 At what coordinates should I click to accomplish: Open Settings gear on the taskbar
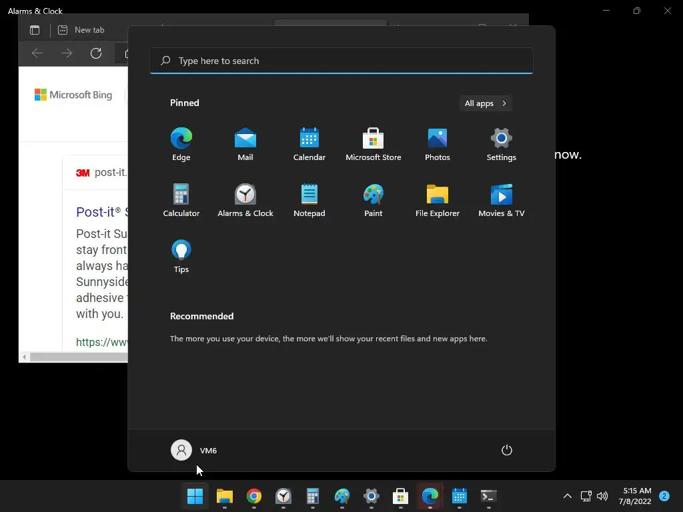coord(371,496)
